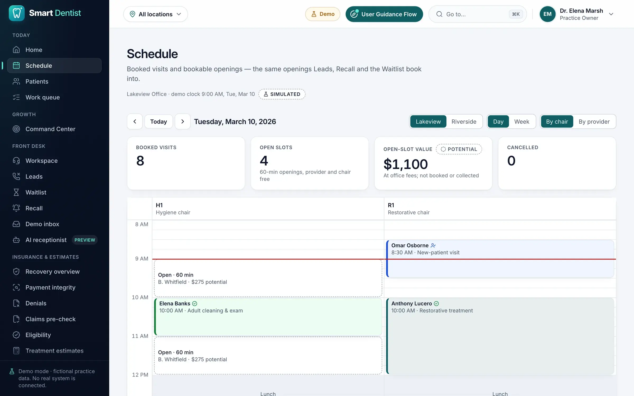Click the Today button
The width and height of the screenshot is (634, 396).
tap(158, 121)
